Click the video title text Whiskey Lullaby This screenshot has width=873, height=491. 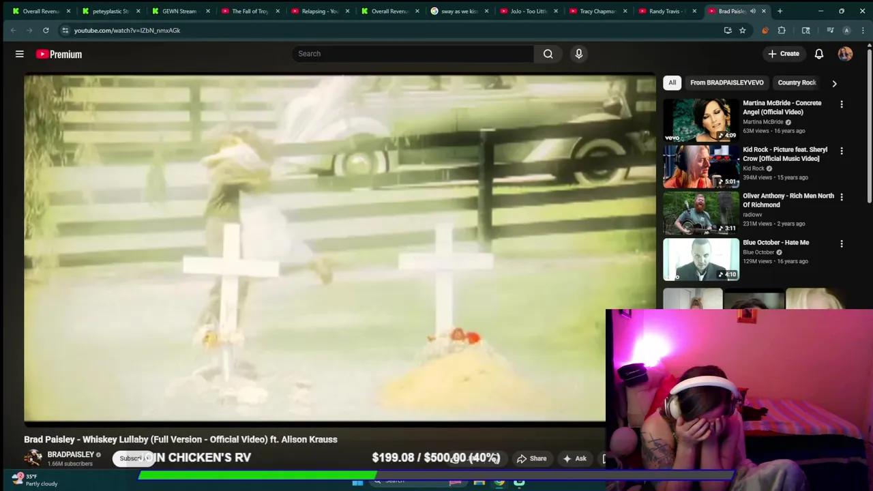tap(181, 439)
